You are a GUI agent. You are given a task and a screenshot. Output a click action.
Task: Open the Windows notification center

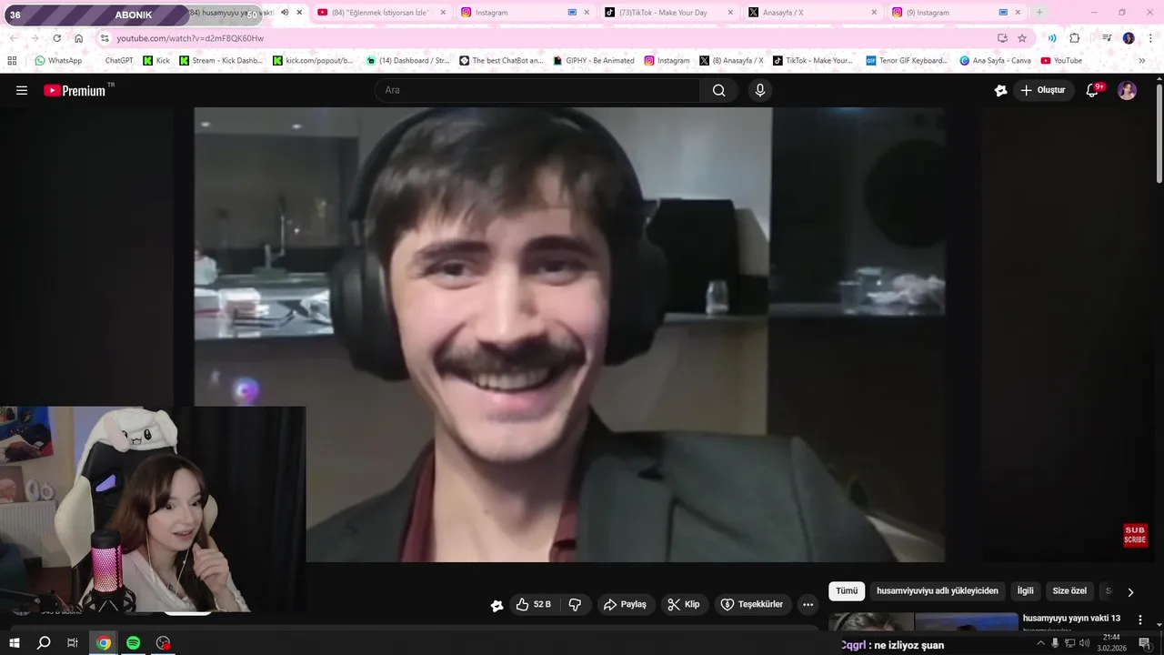coord(1145,643)
